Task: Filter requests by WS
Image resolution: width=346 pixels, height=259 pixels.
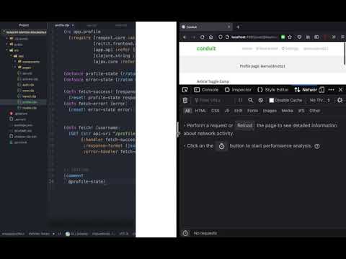Action: [301, 111]
